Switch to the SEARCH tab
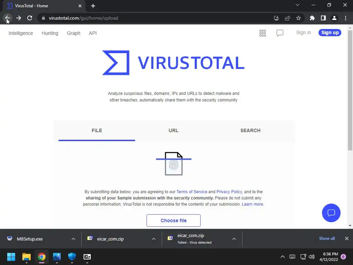Viewport: 353px width, 265px height. 250,130
